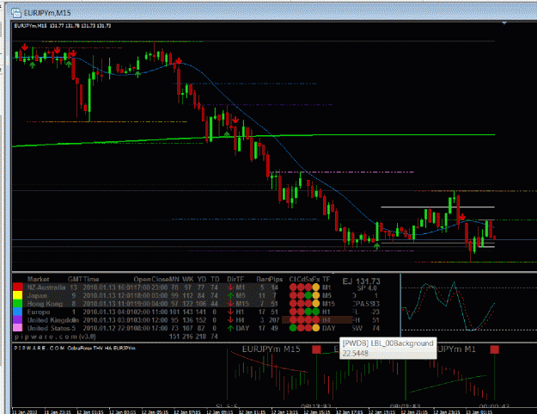Click the last green Fx dot in H1 row
This screenshot has width=537, height=414.
click(316, 312)
